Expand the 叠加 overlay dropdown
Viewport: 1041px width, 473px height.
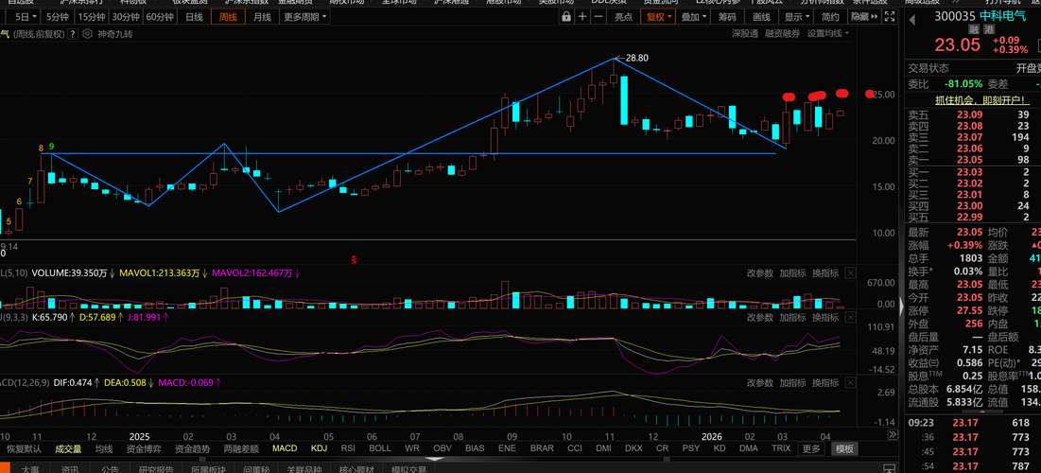pos(694,17)
